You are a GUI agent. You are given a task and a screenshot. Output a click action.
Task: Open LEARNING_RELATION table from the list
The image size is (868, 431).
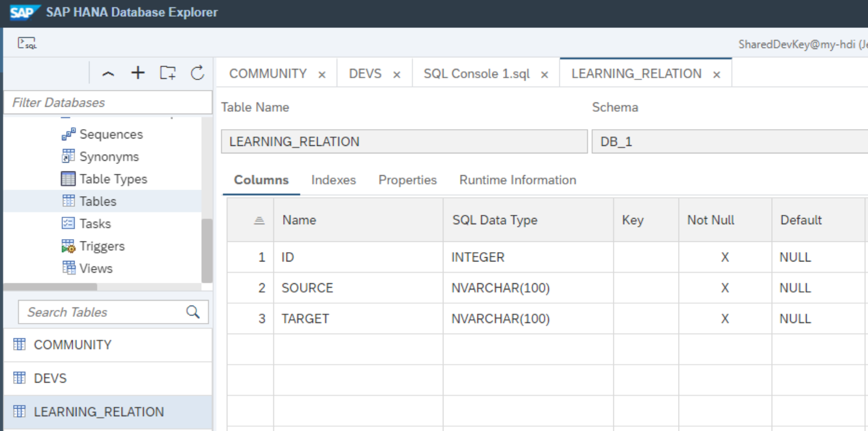pyautogui.click(x=108, y=412)
